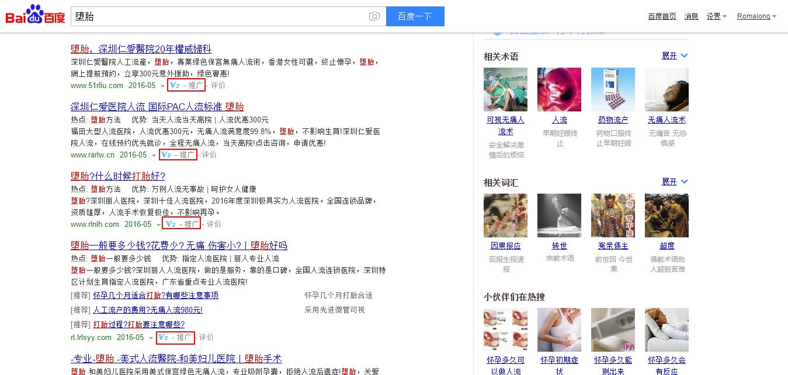This screenshot has height=375, width=788.
Task: Click the www.rarlw.cn URL
Action: [92, 155]
